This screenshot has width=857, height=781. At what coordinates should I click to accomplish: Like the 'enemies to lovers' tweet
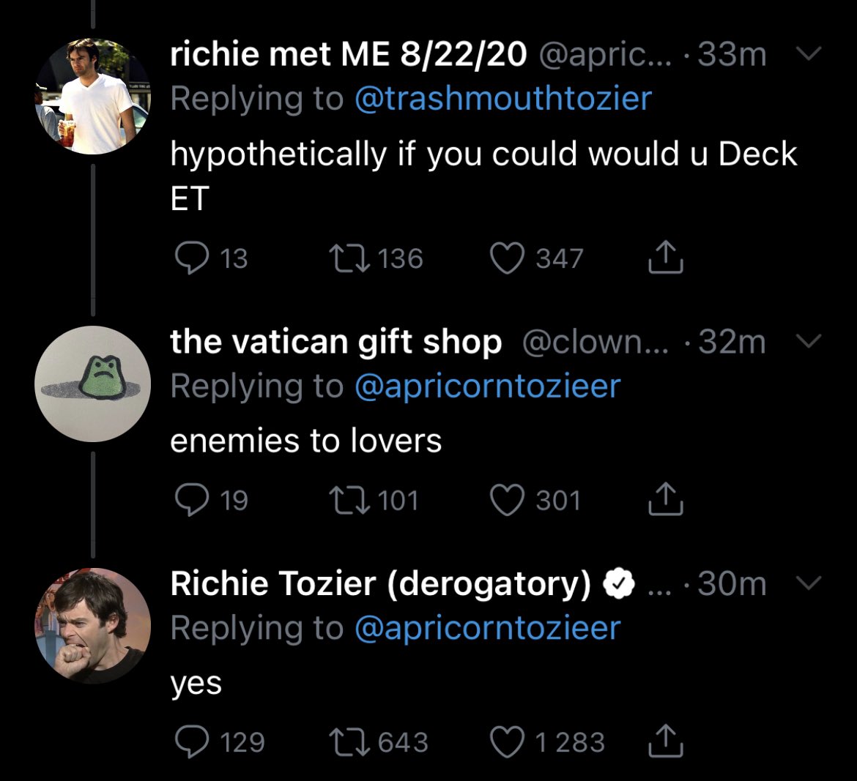(x=507, y=500)
